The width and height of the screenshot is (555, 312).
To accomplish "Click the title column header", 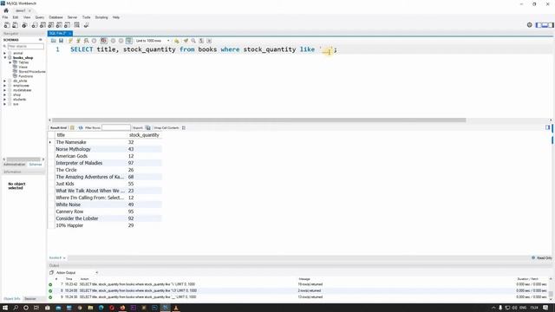I will pos(91,135).
